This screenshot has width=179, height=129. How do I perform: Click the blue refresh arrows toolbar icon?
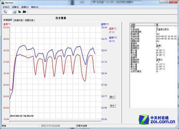(x=5, y=12)
